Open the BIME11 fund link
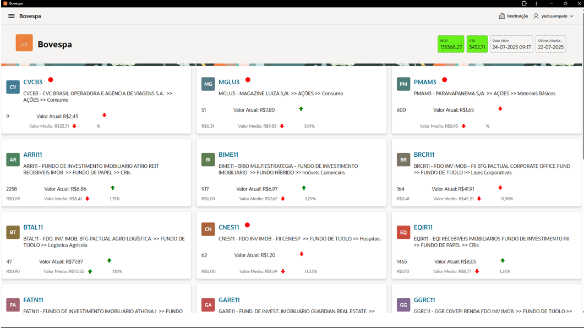 point(228,155)
